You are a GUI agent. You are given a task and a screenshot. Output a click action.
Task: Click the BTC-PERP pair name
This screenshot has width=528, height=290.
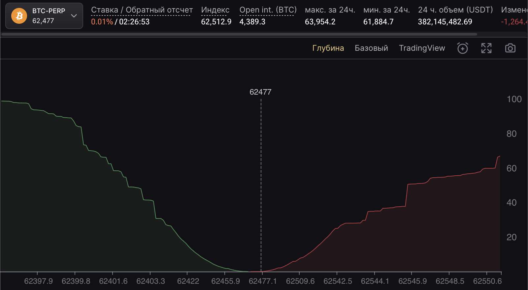49,11
